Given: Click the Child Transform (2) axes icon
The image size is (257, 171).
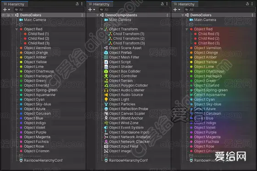Looking at the screenshot, I should (x=110, y=39).
